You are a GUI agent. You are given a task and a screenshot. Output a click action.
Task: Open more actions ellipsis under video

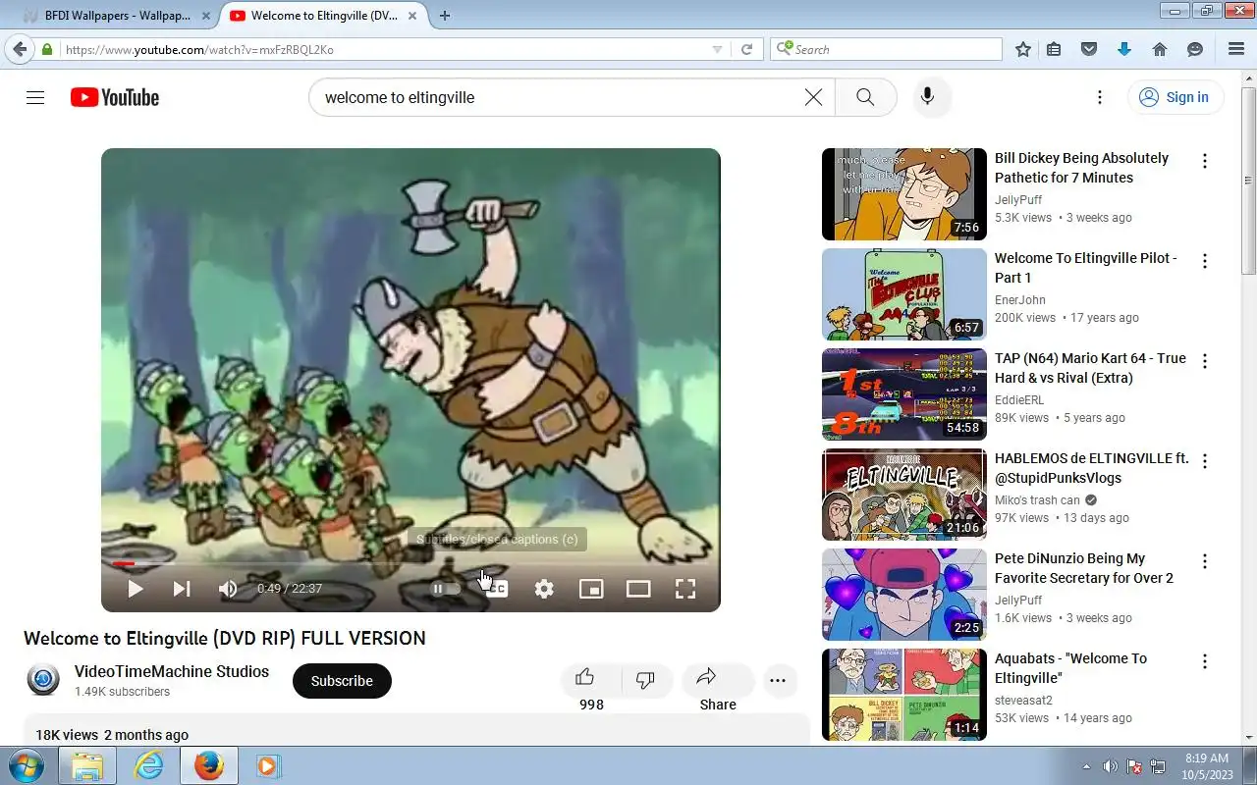779,680
